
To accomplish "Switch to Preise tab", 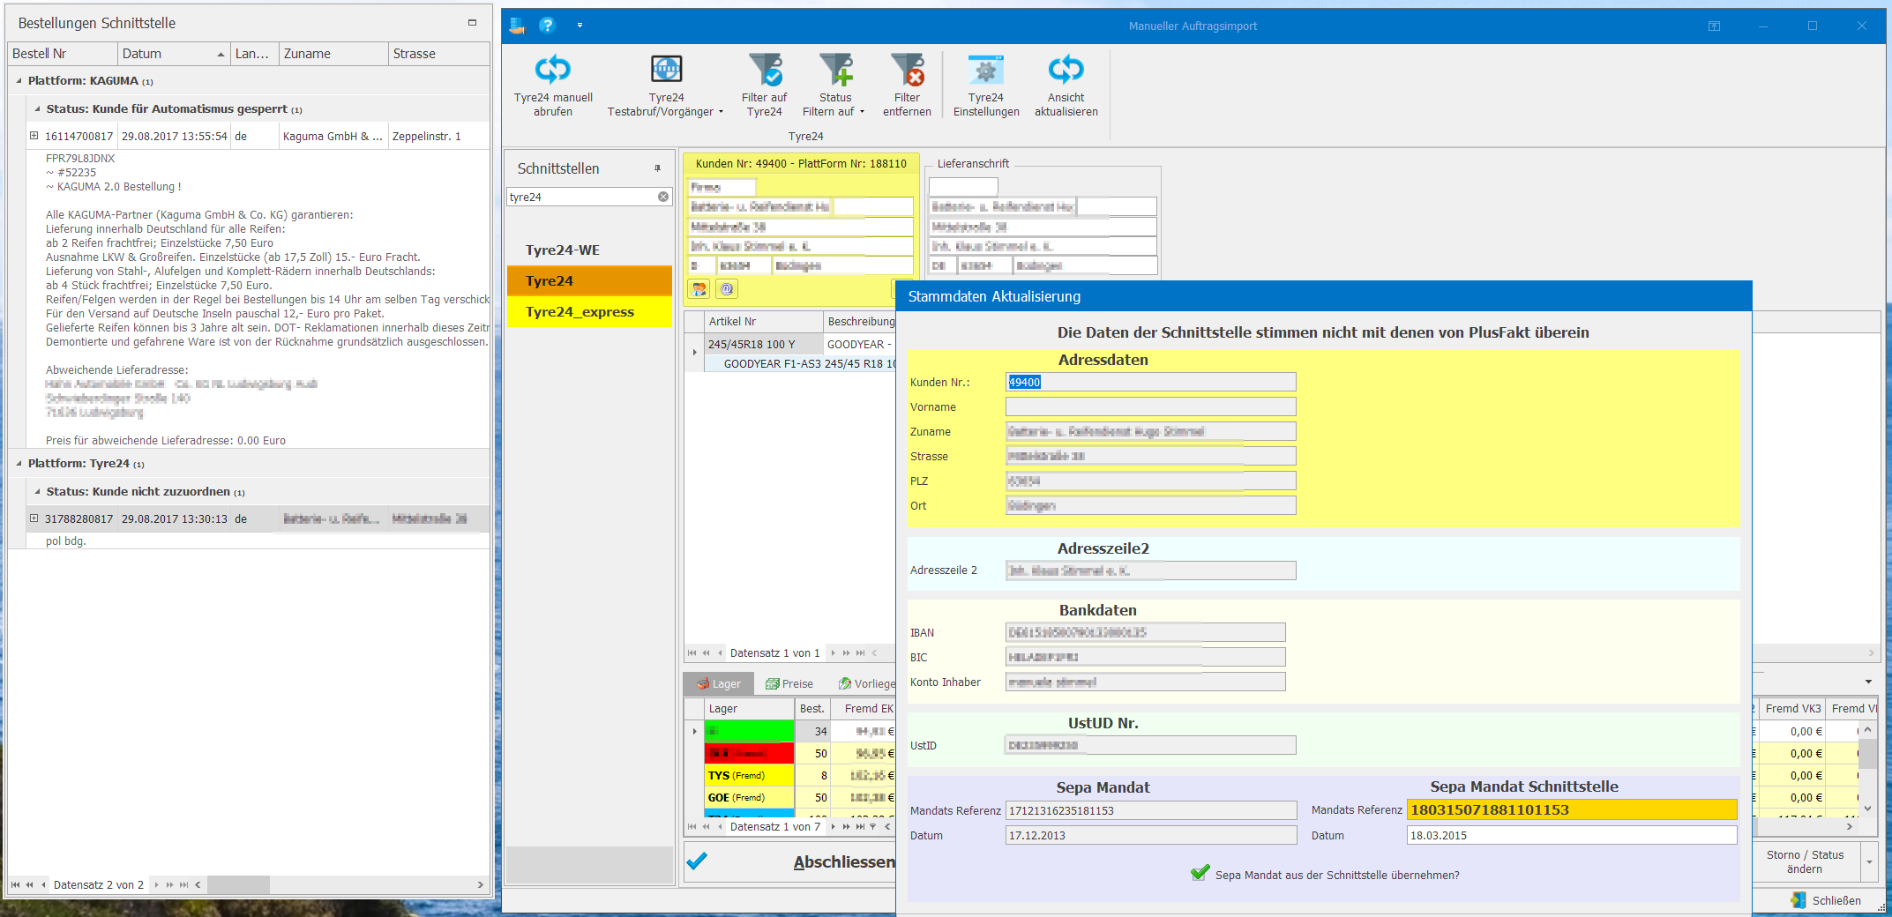I will 789,683.
